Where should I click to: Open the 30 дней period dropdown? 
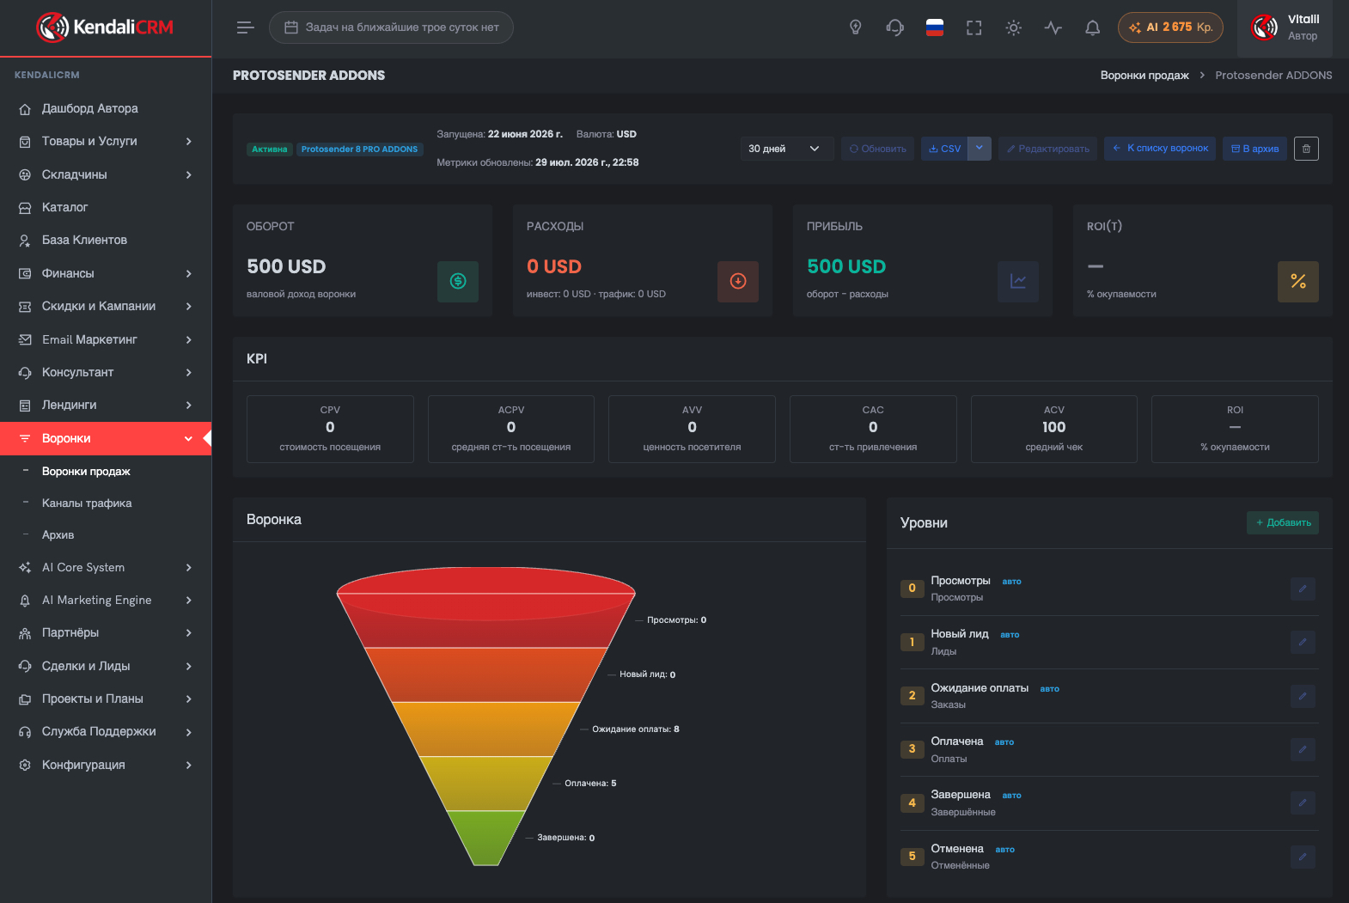coord(786,149)
